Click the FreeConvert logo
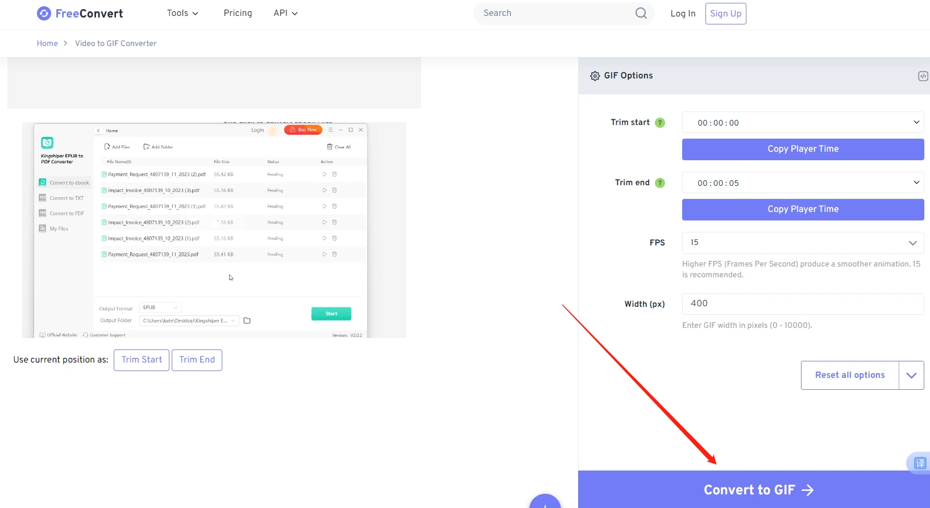The width and height of the screenshot is (930, 508). pos(80,13)
